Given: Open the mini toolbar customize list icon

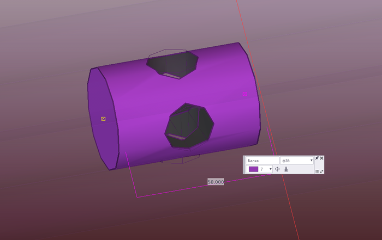Looking at the screenshot, I should (317, 171).
